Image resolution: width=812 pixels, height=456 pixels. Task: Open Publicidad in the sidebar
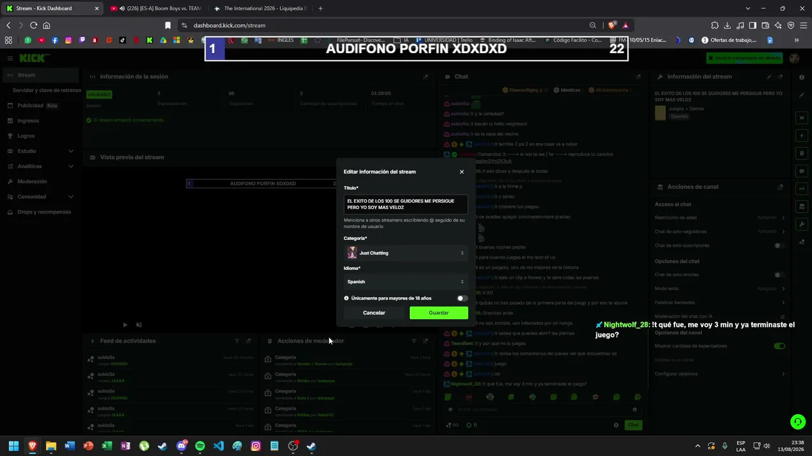41,105
